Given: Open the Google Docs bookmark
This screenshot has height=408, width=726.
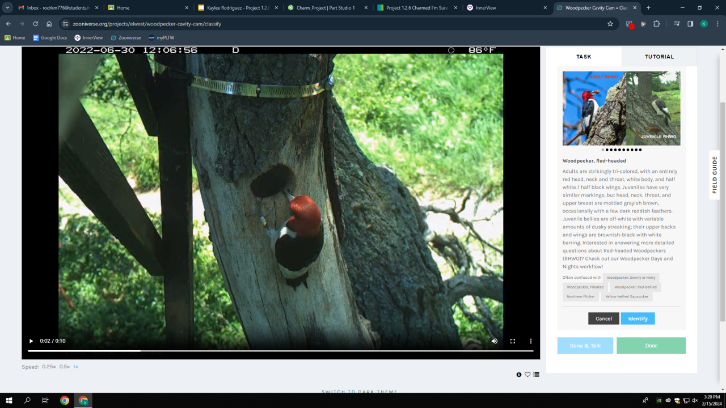Looking at the screenshot, I should coord(50,38).
